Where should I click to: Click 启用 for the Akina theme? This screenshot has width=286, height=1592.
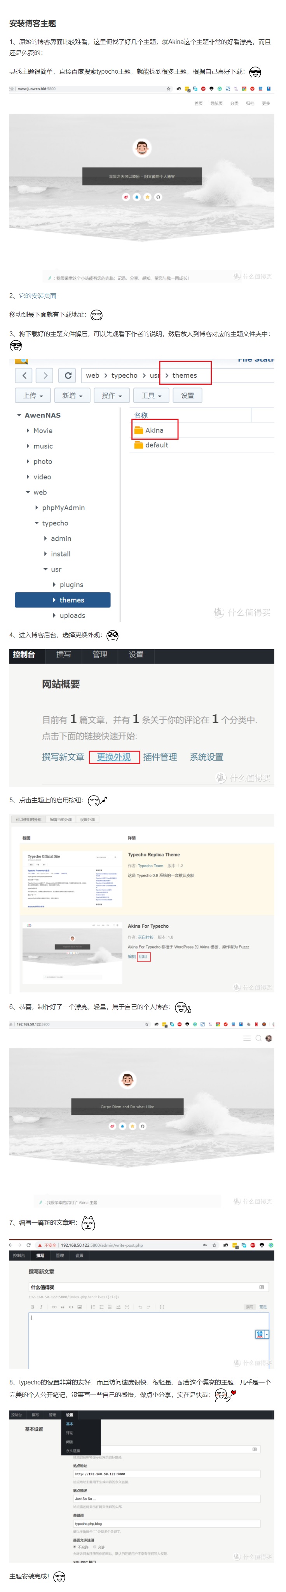[x=143, y=957]
